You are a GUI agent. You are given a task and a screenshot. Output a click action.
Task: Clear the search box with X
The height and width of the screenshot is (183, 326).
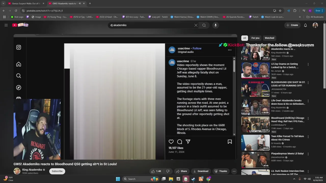(196, 25)
